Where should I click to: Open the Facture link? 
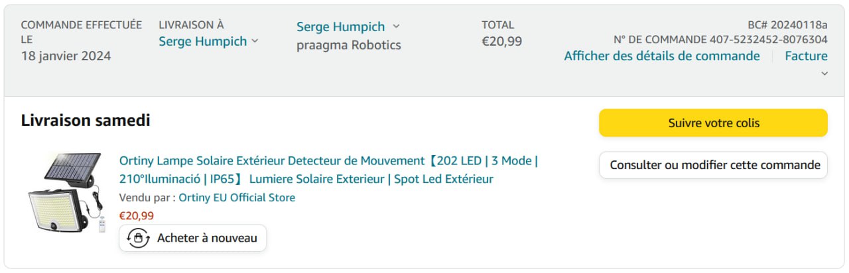tap(806, 56)
